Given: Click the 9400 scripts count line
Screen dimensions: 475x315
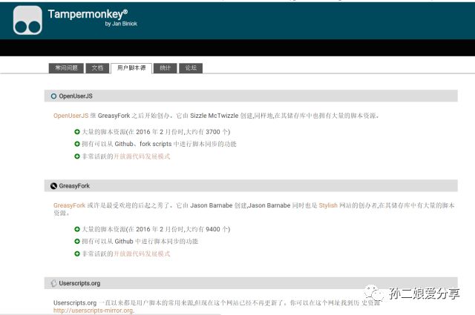Looking at the screenshot, I should click(156, 229).
